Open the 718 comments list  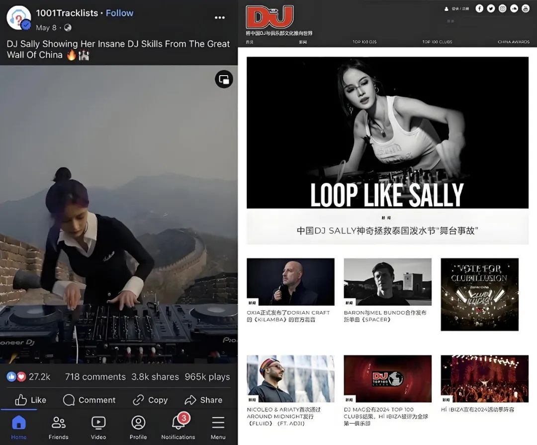click(95, 377)
